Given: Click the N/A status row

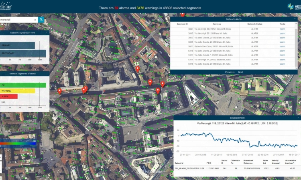Looking at the screenshot, I should click(3, 102).
